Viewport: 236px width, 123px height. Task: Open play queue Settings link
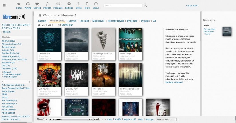(149, 119)
